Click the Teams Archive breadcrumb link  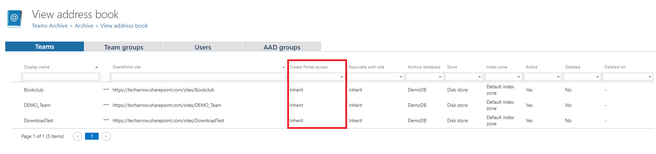pyautogui.click(x=50, y=26)
